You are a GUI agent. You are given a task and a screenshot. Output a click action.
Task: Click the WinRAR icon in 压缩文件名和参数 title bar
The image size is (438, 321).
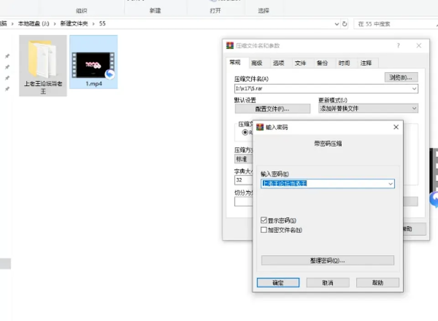tap(230, 46)
